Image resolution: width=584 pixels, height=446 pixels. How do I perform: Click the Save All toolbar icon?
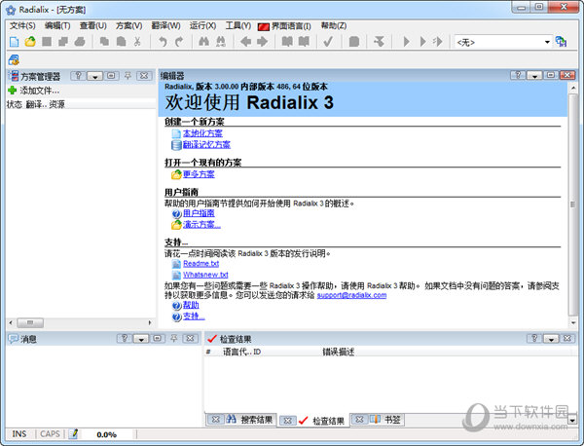tap(63, 41)
